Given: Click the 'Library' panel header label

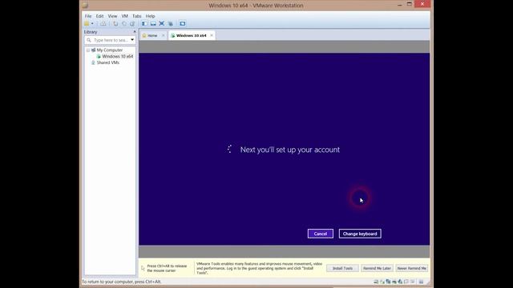Looking at the screenshot, I should click(x=91, y=32).
